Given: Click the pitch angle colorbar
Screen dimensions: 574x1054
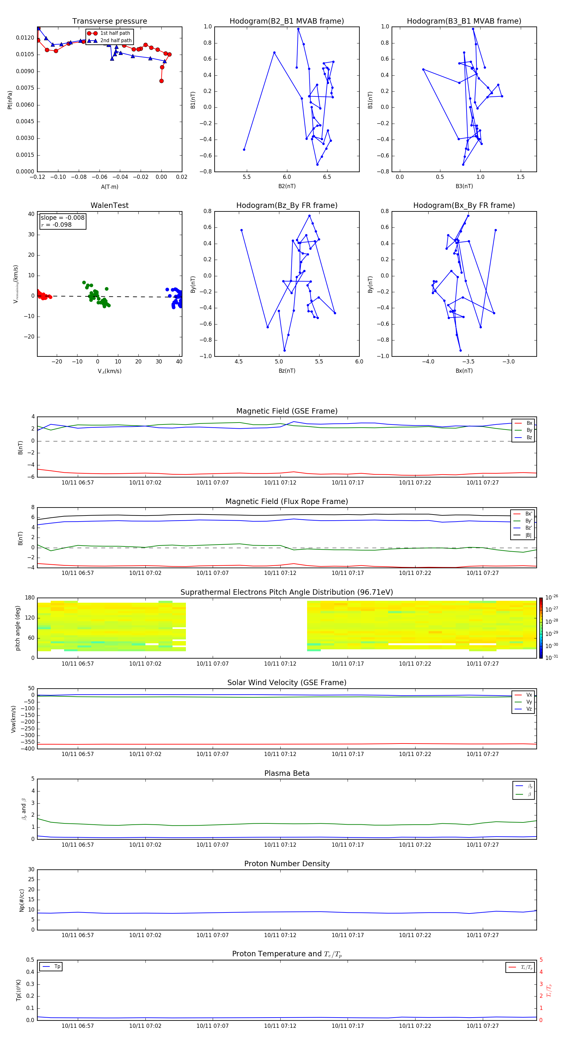Looking at the screenshot, I should [541, 628].
